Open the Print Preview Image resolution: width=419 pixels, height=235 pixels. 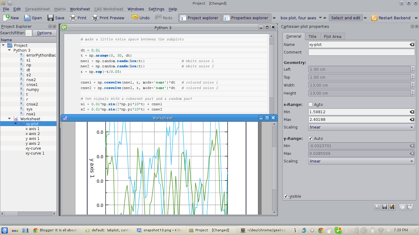pyautogui.click(x=108, y=18)
